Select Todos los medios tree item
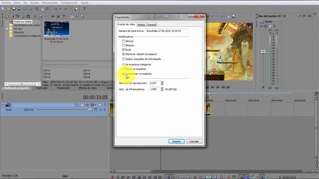Screen dimensions: 319x179 click(x=23, y=21)
